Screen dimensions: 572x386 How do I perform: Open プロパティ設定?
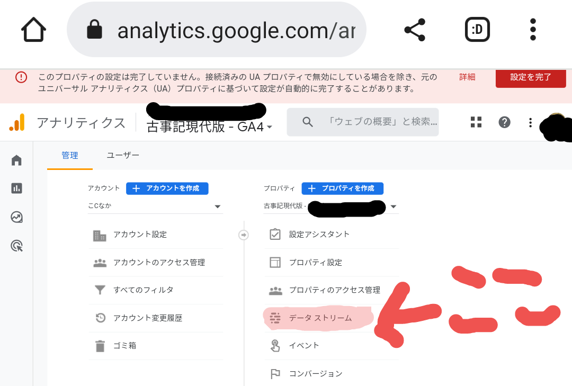tap(332, 262)
